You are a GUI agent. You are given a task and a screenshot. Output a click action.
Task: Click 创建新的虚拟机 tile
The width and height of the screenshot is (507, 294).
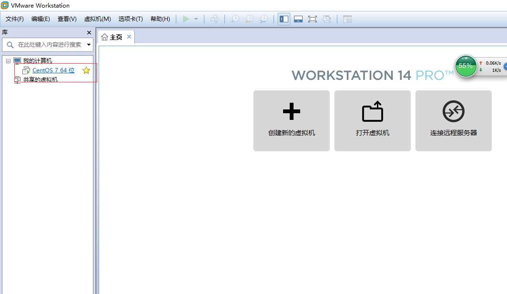(x=292, y=121)
